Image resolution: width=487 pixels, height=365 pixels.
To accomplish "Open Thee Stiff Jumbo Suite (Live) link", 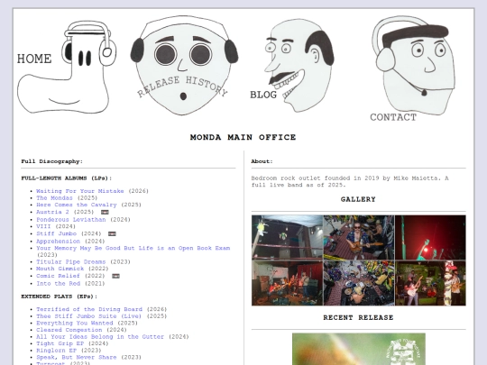I will tap(88, 316).
